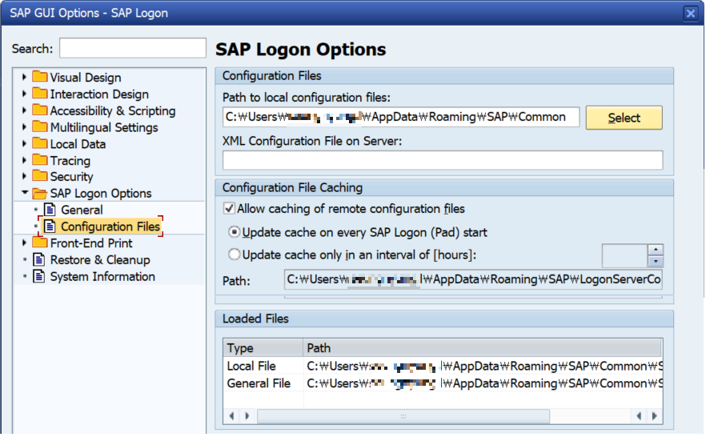
Task: Expand the Tracing node
Action: tap(24, 160)
